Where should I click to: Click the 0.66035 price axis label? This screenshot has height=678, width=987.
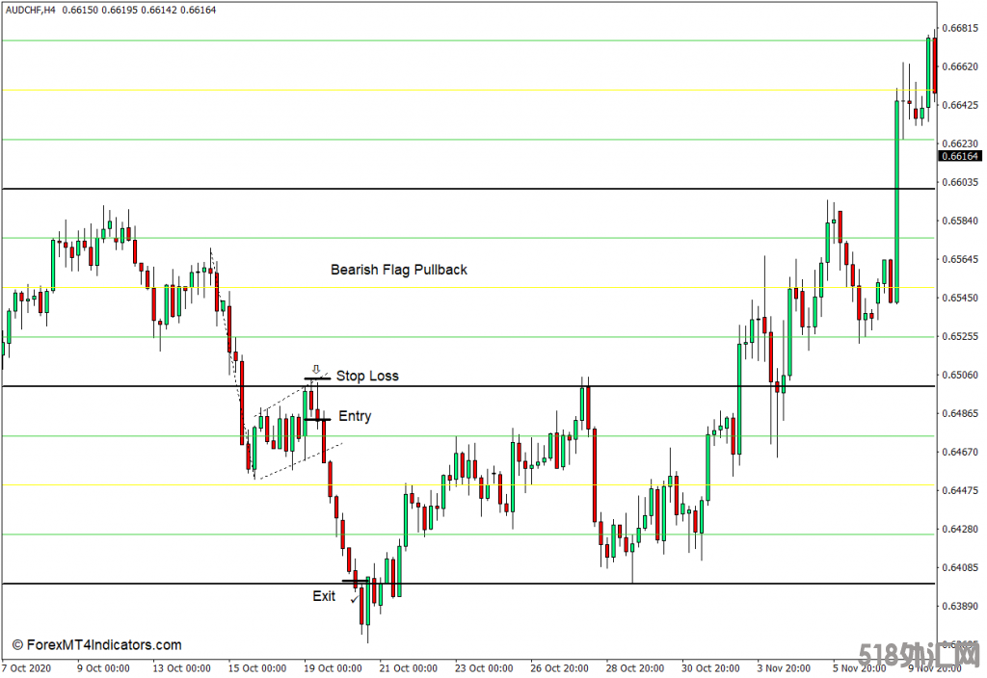click(961, 182)
